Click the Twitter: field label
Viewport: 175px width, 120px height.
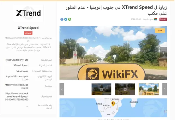click(48, 86)
